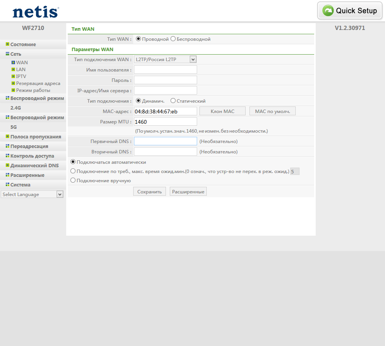Click the Quick Setup button

click(350, 10)
